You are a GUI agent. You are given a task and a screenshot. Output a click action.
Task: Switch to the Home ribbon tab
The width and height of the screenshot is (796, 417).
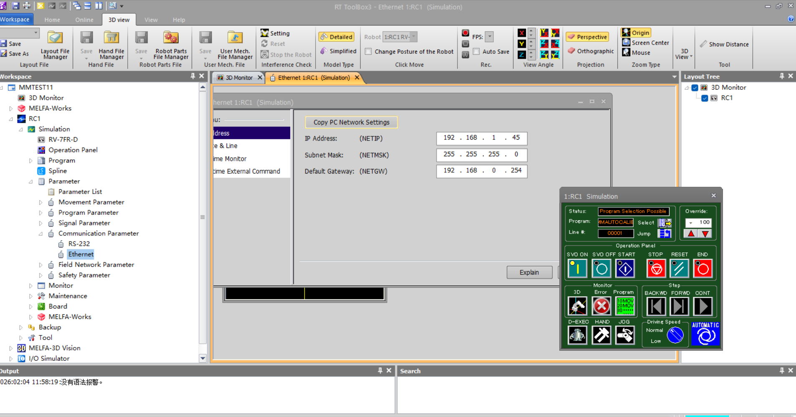(52, 20)
